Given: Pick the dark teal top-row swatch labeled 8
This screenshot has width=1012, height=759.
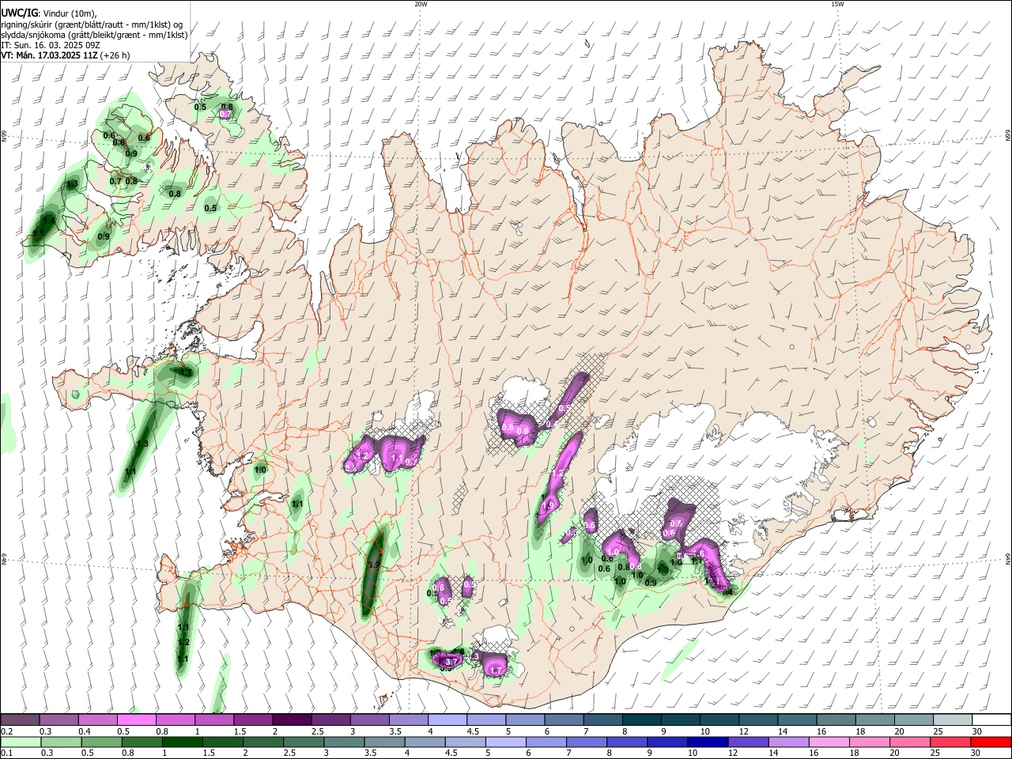Looking at the screenshot, I should [641, 719].
